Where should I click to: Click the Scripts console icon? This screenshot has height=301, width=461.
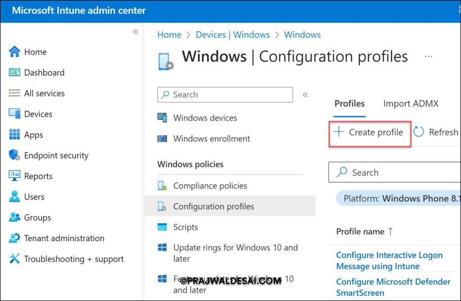[x=162, y=227]
